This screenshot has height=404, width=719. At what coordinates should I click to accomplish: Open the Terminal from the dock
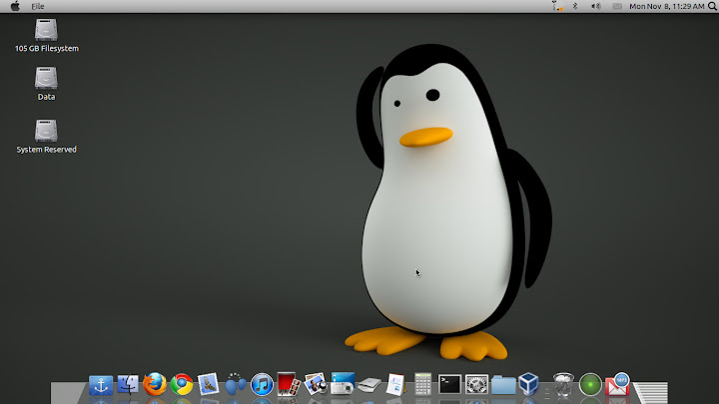pyautogui.click(x=450, y=384)
